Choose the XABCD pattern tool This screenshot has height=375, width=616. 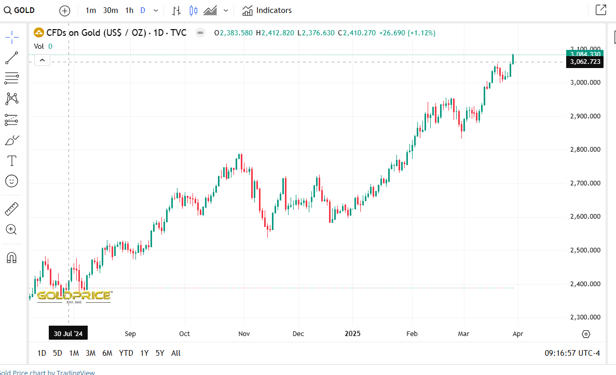click(12, 99)
